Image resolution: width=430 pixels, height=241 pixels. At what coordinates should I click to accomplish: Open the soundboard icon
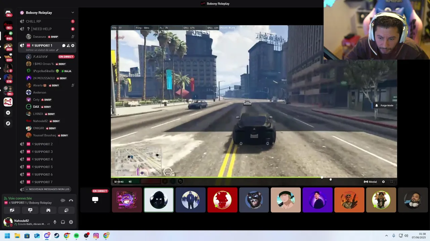[67, 210]
